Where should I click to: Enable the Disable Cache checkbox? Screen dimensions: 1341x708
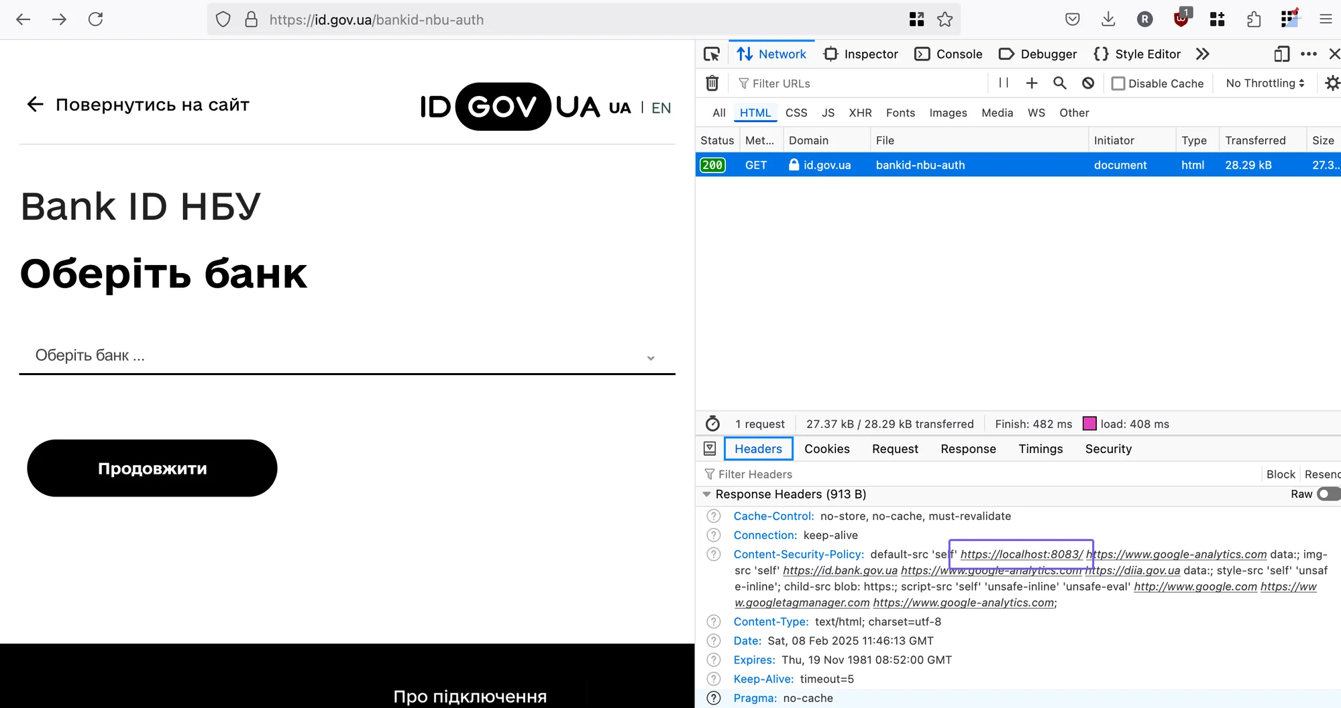coord(1118,84)
